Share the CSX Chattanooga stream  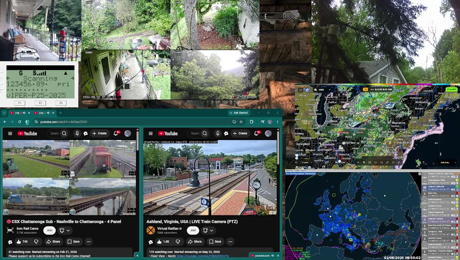(54, 242)
